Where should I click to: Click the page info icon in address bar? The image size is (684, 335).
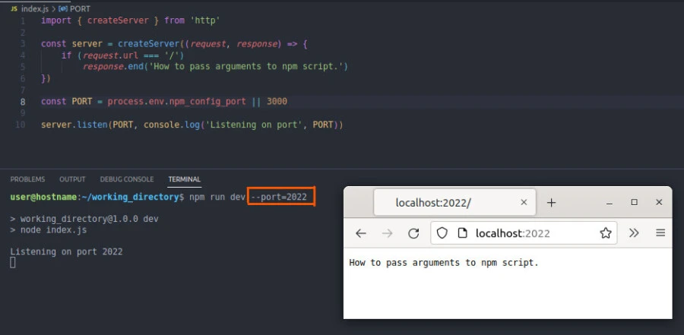[462, 233]
